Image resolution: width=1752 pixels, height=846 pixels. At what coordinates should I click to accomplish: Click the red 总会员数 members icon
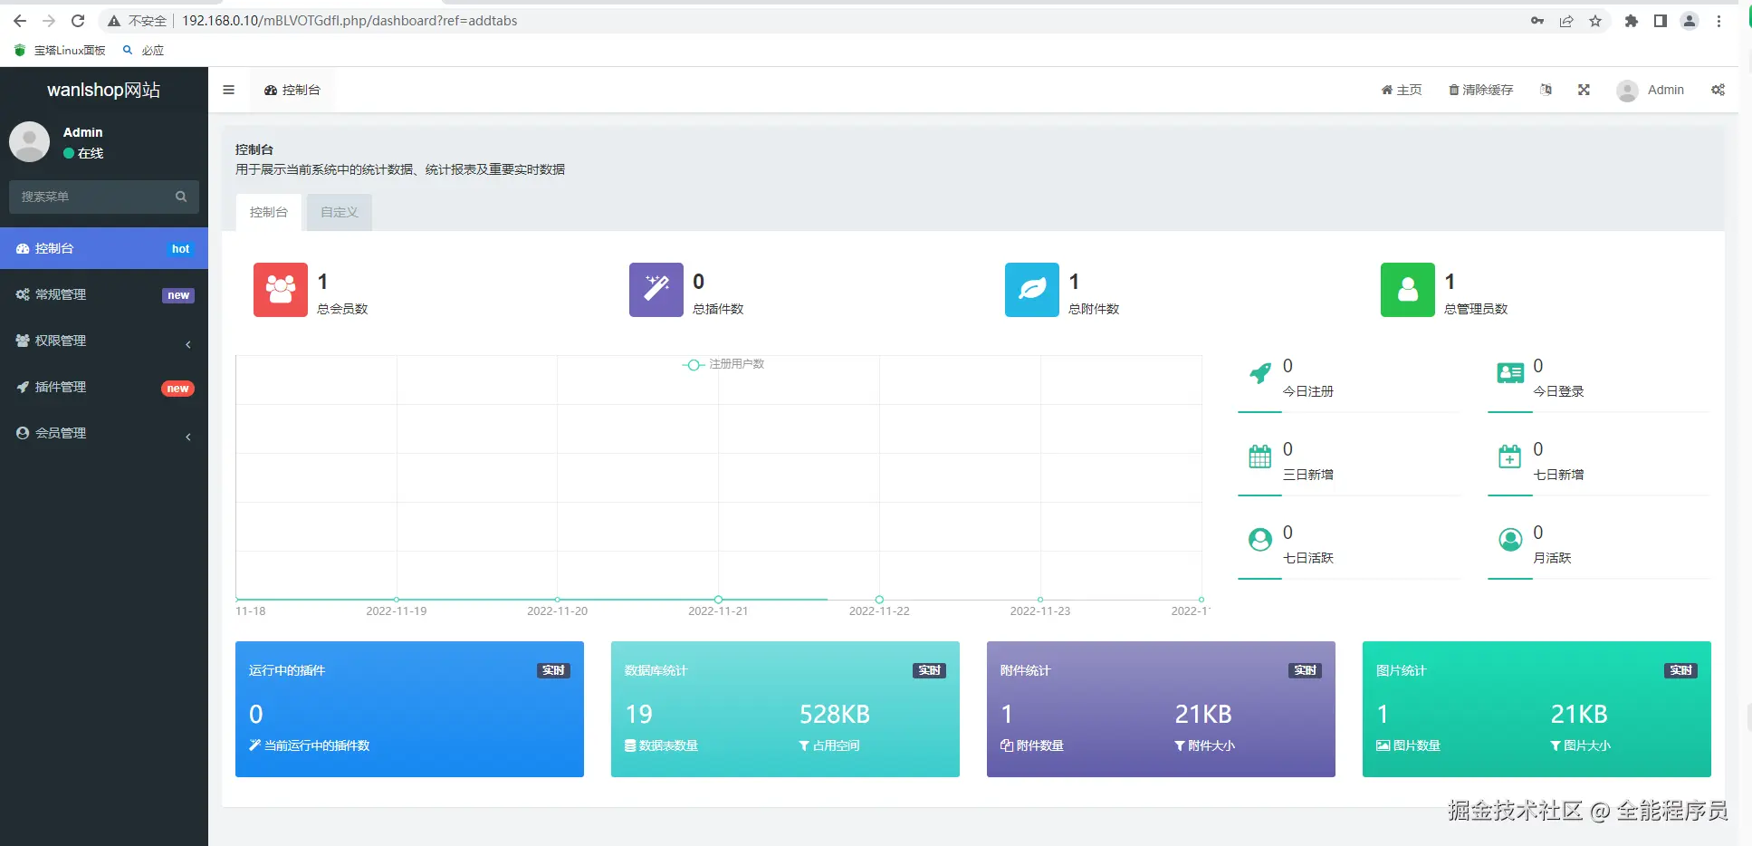coord(281,290)
